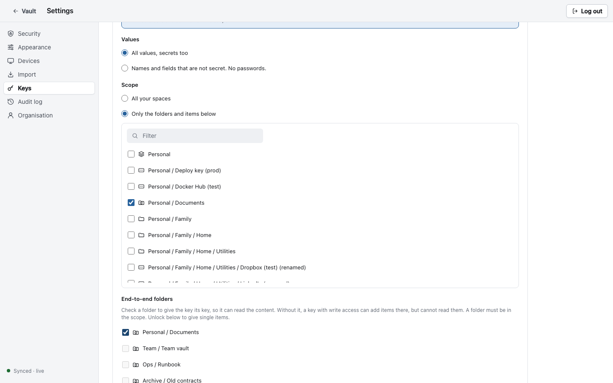Viewport: 613px width, 383px height.
Task: Check the Personal space checkbox
Action: pos(131,154)
